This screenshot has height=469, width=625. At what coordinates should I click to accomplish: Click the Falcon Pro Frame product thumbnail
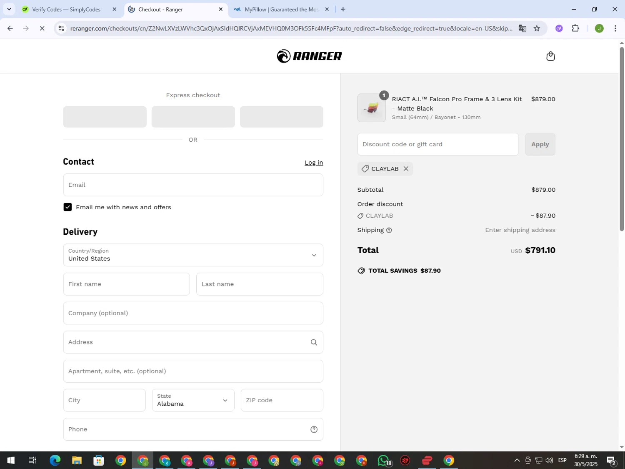tap(371, 108)
